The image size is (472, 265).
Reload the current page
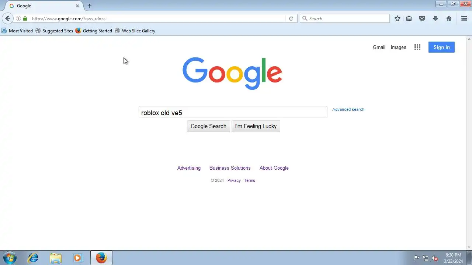click(291, 18)
